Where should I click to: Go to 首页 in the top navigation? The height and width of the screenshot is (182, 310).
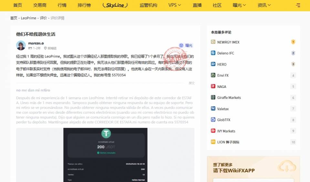coord(17,5)
